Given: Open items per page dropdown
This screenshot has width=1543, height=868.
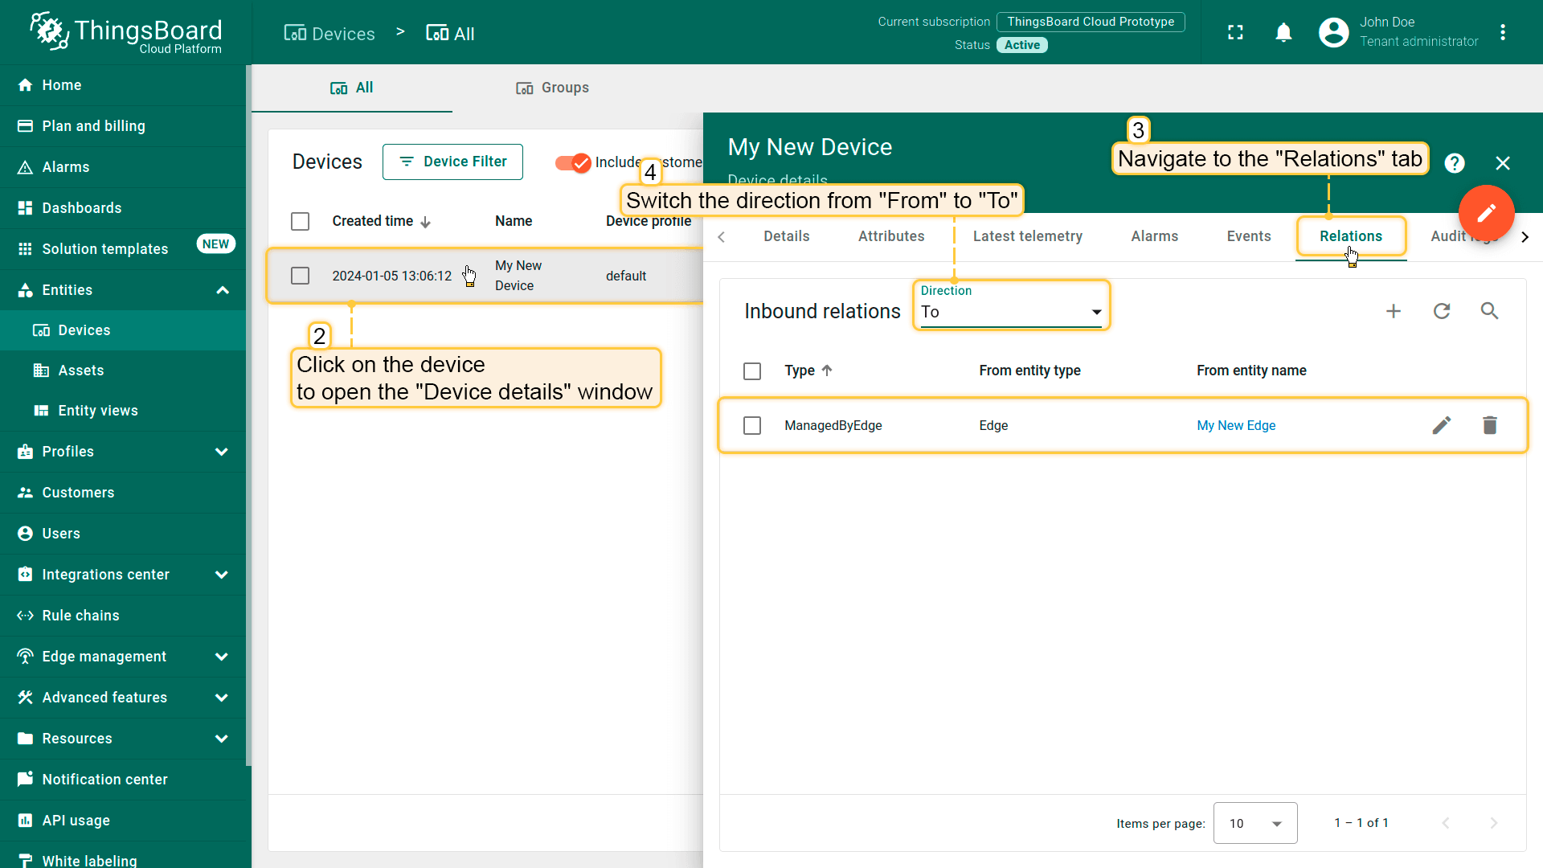Looking at the screenshot, I should [1254, 823].
